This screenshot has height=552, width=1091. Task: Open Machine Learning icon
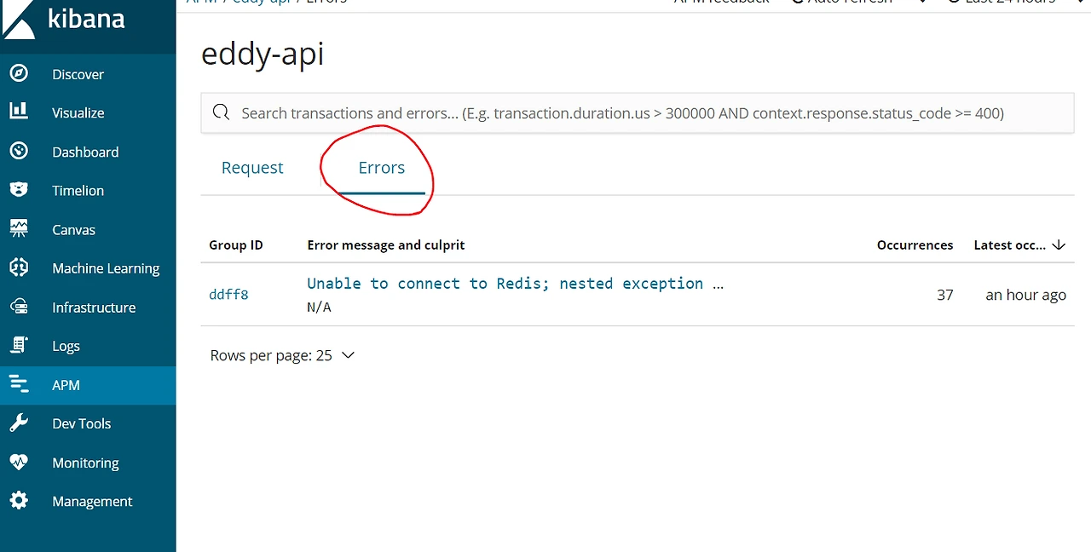click(19, 267)
